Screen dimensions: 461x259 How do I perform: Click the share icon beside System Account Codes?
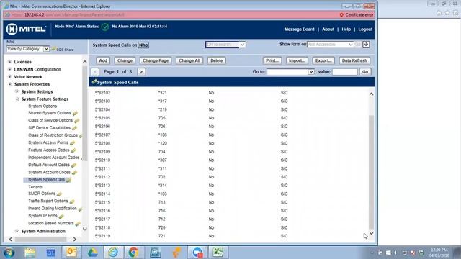click(75, 173)
